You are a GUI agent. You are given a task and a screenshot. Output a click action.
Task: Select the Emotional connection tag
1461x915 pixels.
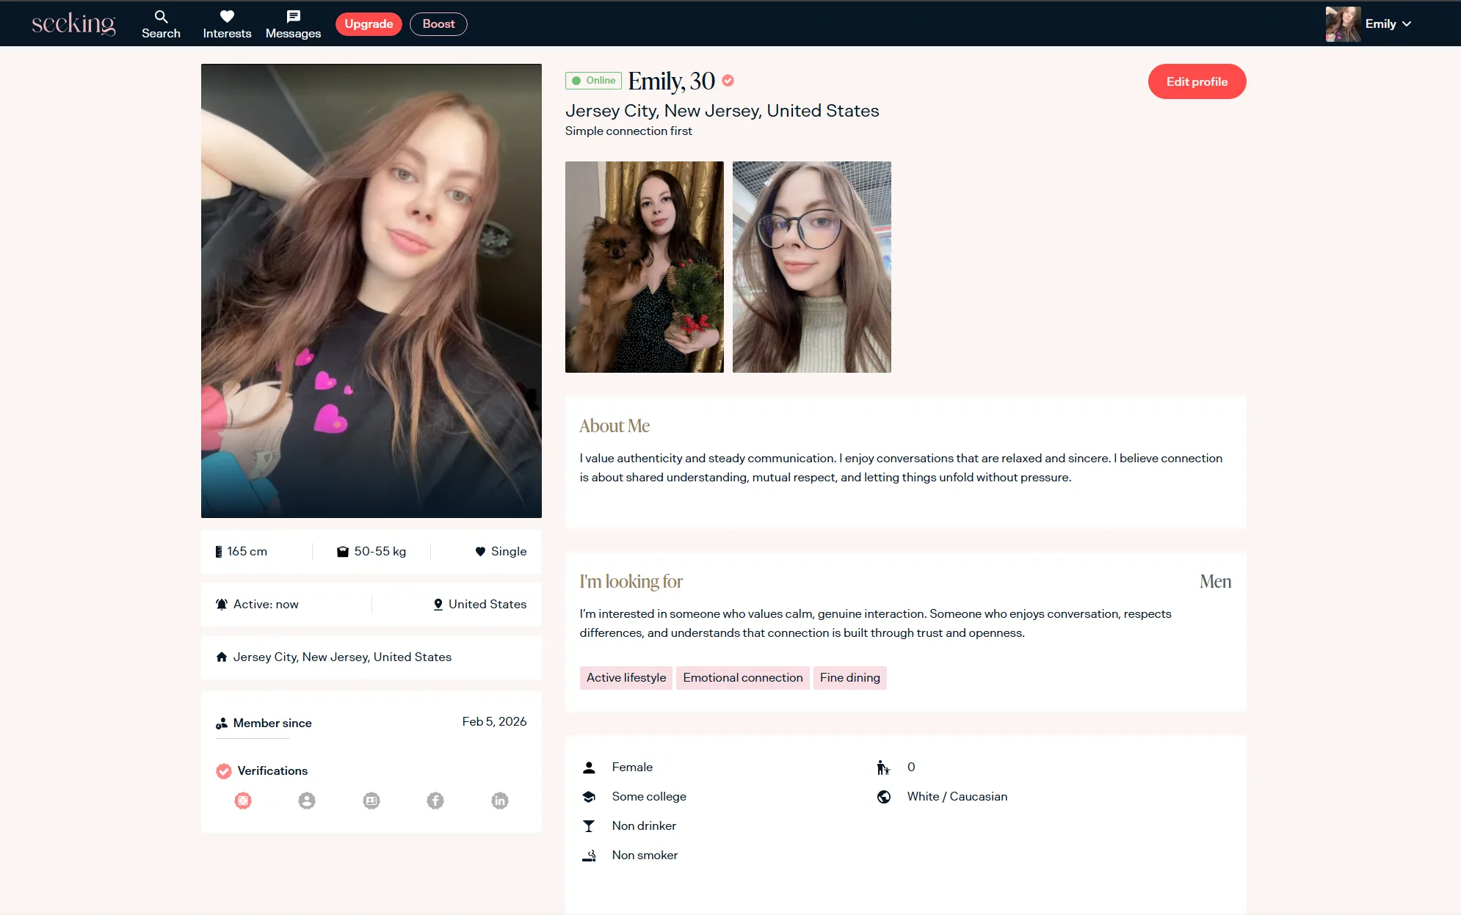[742, 678]
